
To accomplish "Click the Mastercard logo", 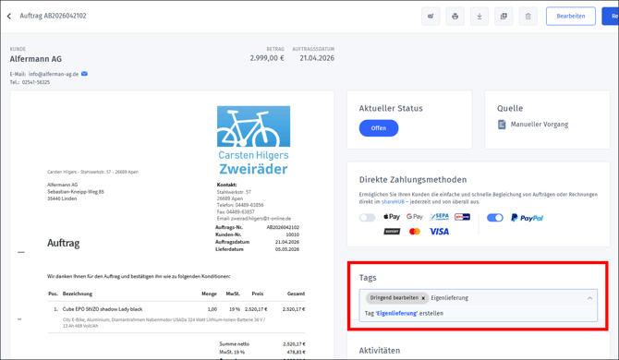I will click(x=415, y=232).
